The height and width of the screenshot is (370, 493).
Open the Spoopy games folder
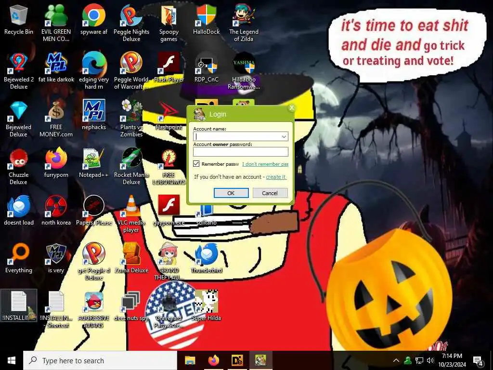coord(169,23)
